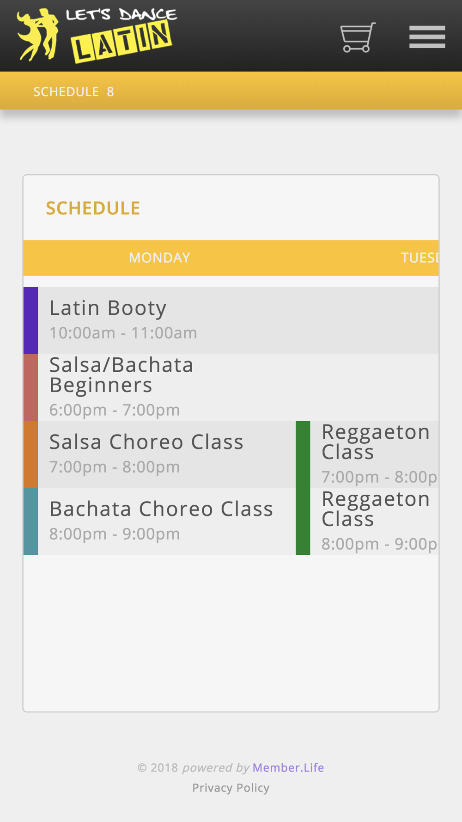Click the green Reggaeton color bar
The width and height of the screenshot is (462, 822).
click(303, 488)
